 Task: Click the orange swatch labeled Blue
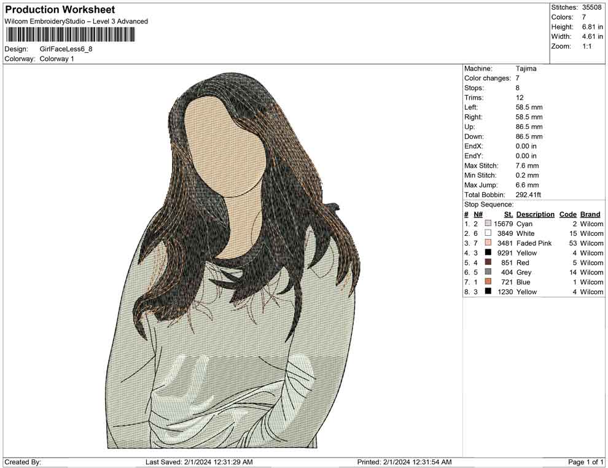(488, 282)
